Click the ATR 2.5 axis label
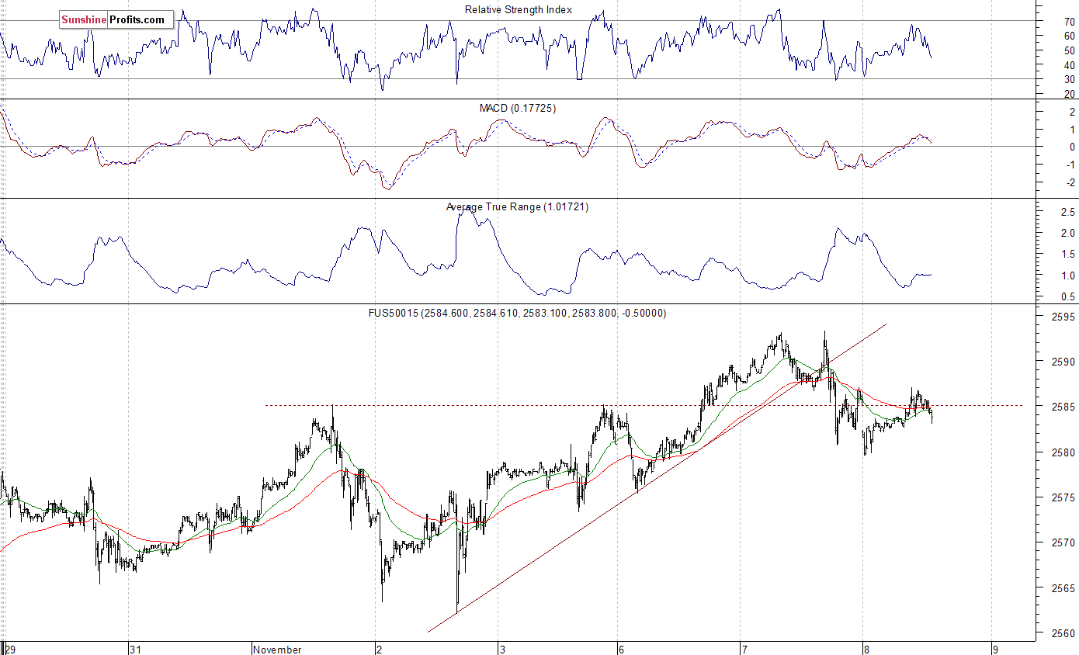 coord(1067,212)
